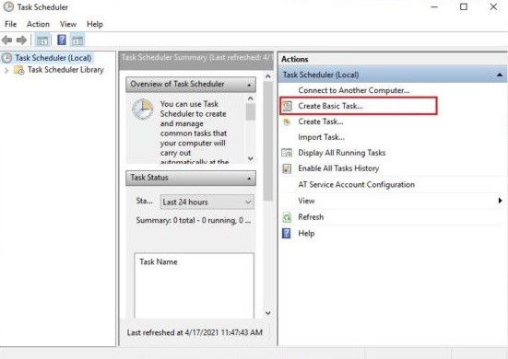Screen dimensions: 508x359
Task: Click Help text in the Actions pane
Action: click(x=306, y=234)
